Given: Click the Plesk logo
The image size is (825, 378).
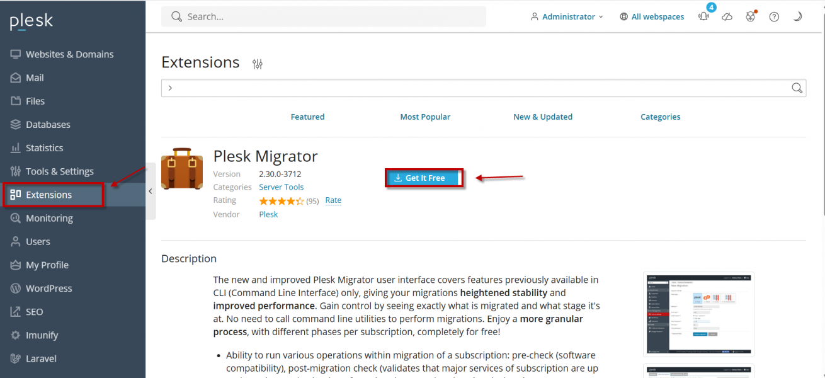Looking at the screenshot, I should click(x=31, y=21).
